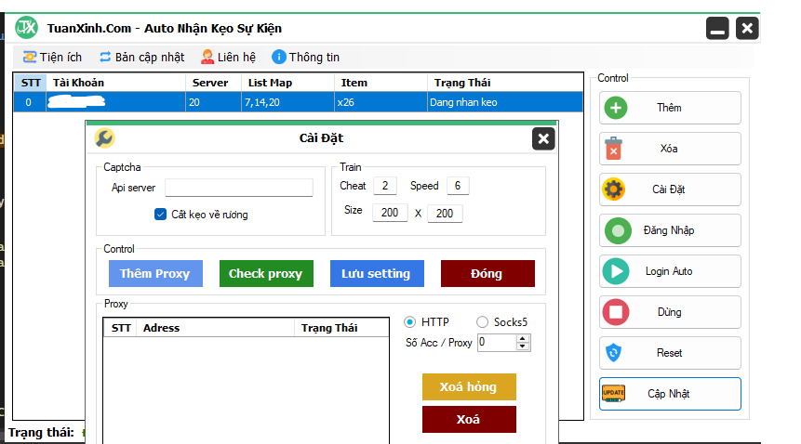The width and height of the screenshot is (801, 444).
Task: Close the Cài Đặt dialog
Action: (x=543, y=138)
